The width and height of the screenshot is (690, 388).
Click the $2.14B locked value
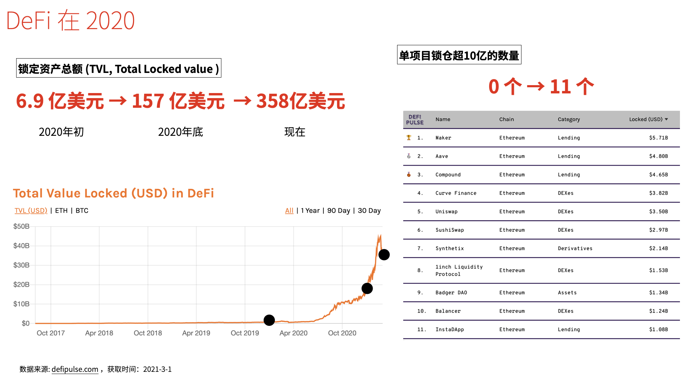click(x=658, y=248)
